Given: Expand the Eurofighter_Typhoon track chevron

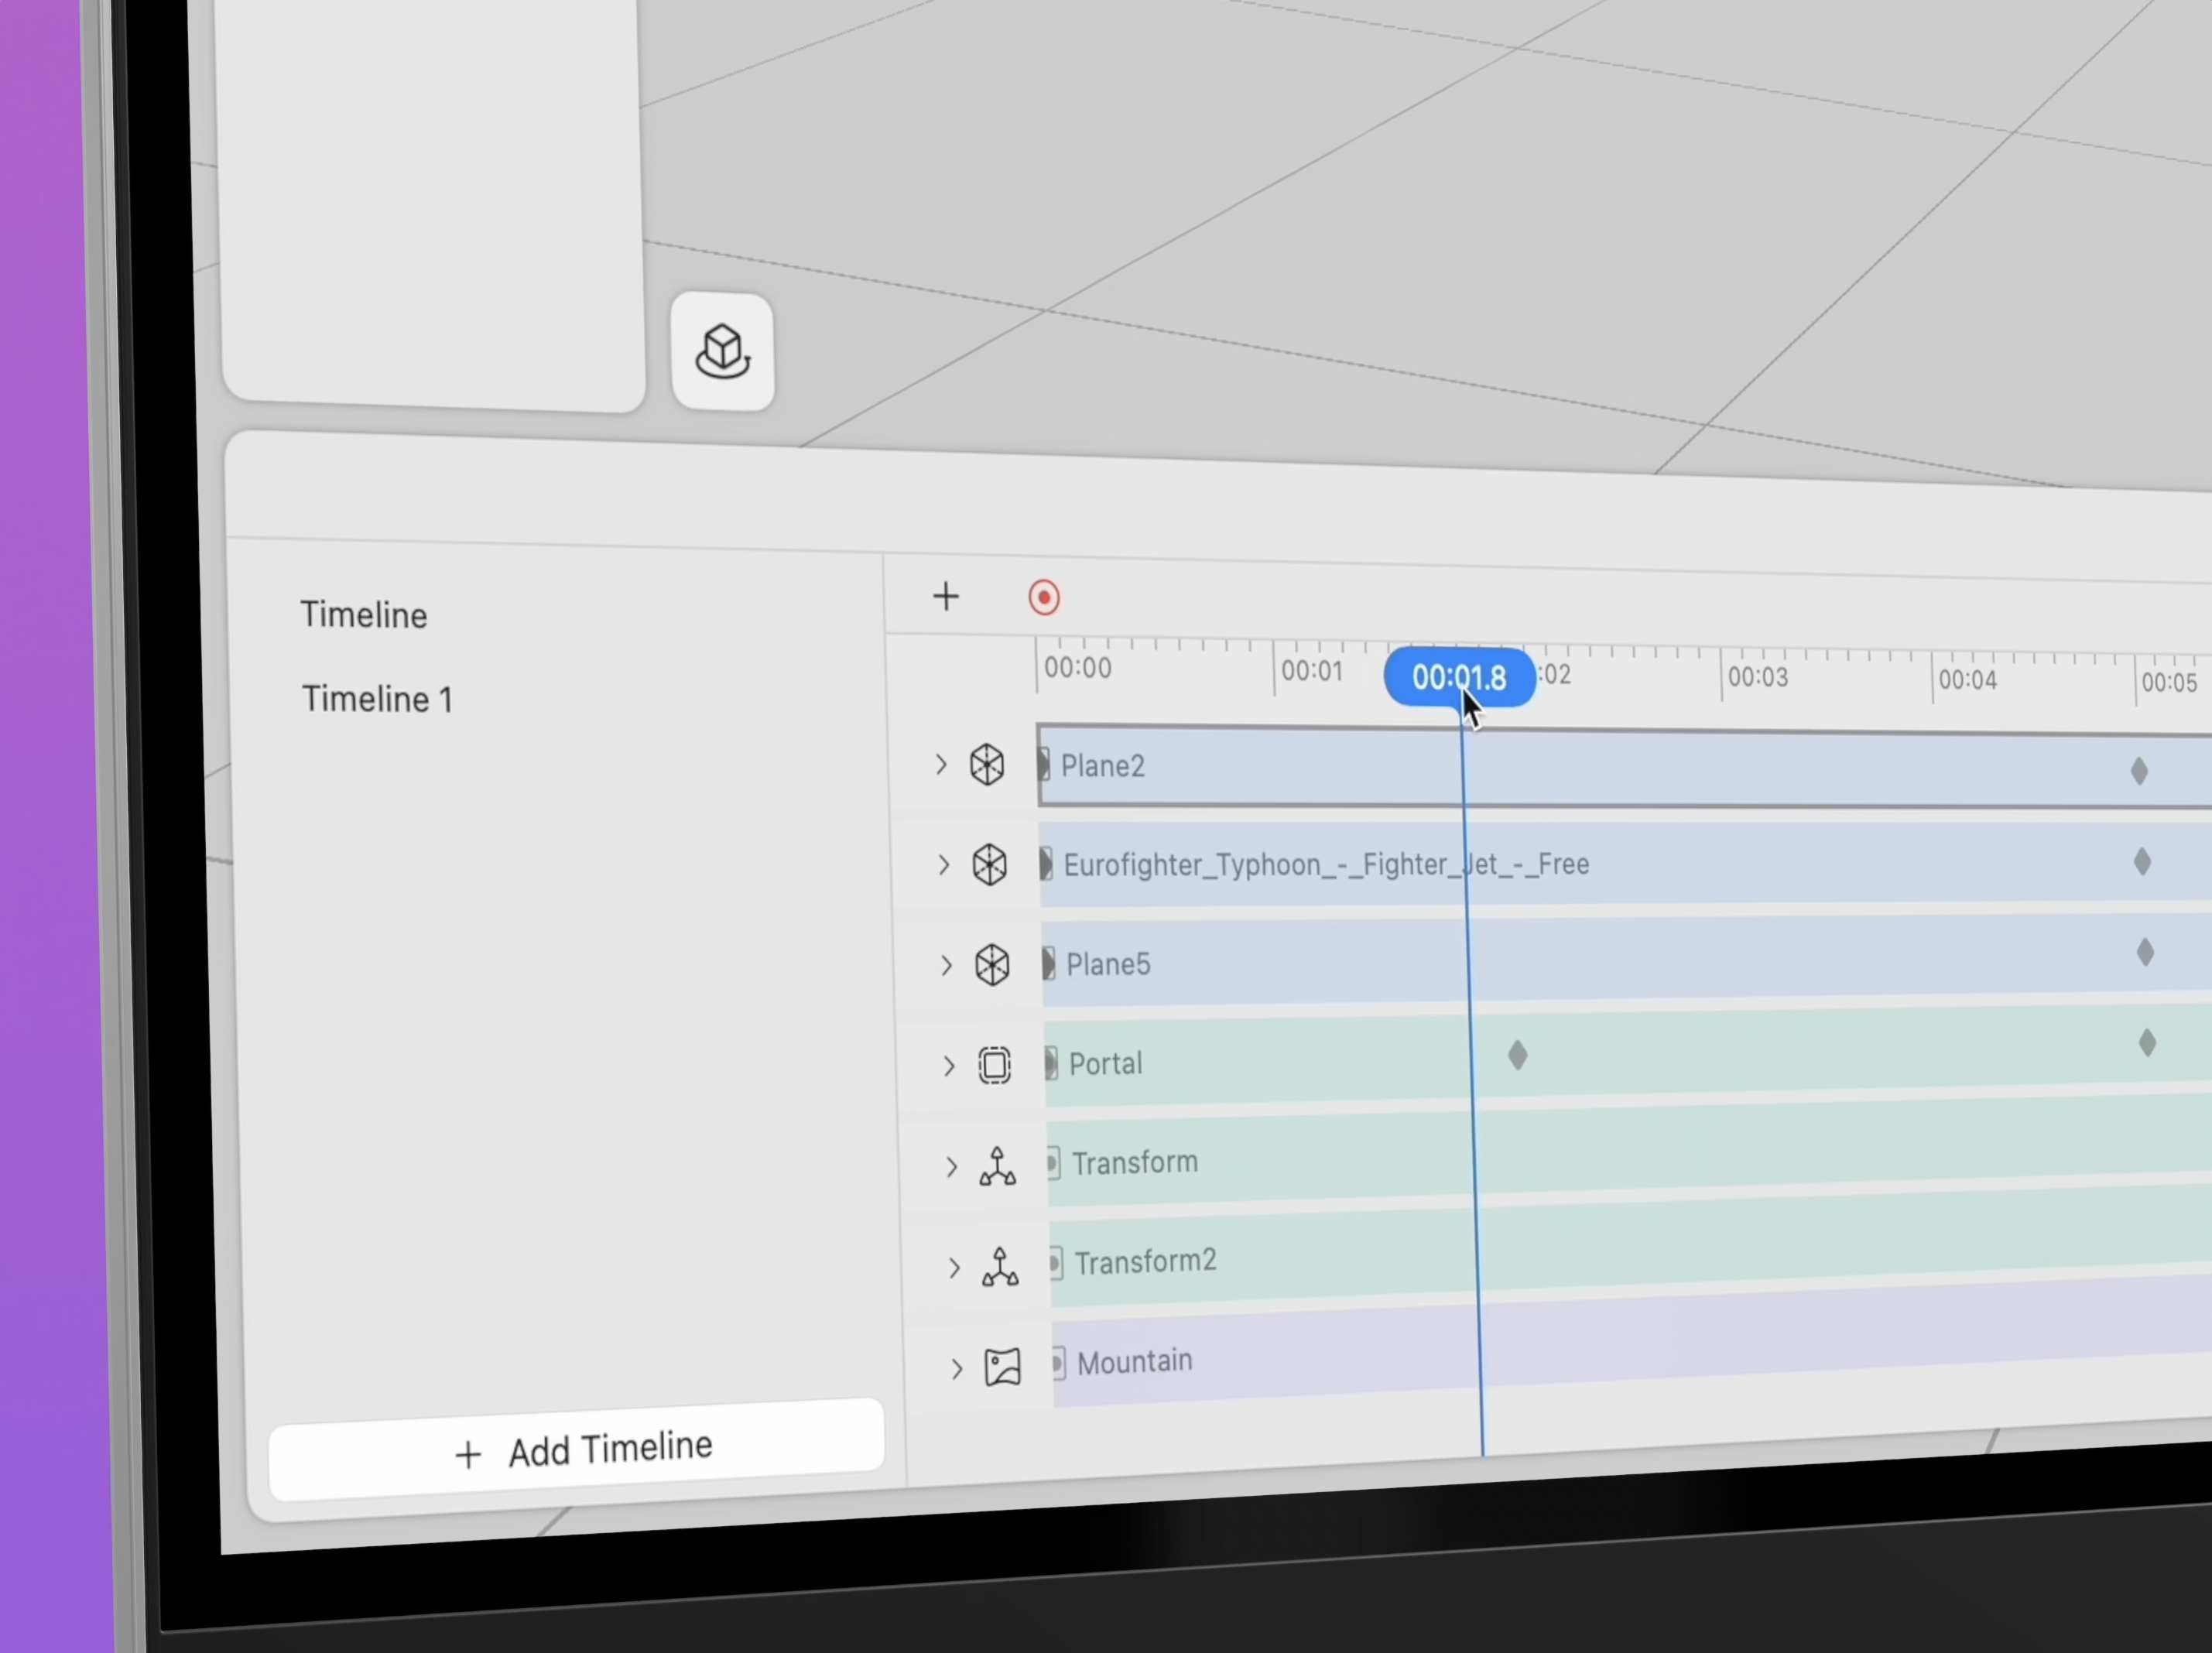Looking at the screenshot, I should tap(943, 865).
